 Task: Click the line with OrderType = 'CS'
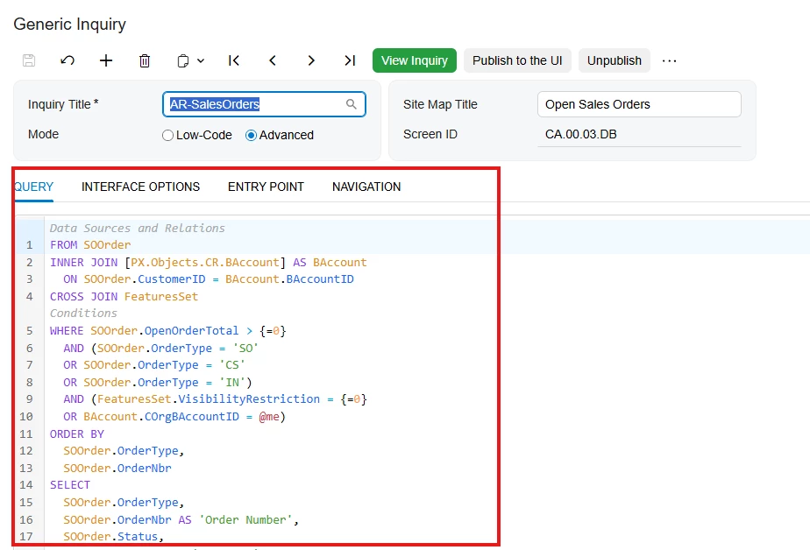[x=154, y=365]
